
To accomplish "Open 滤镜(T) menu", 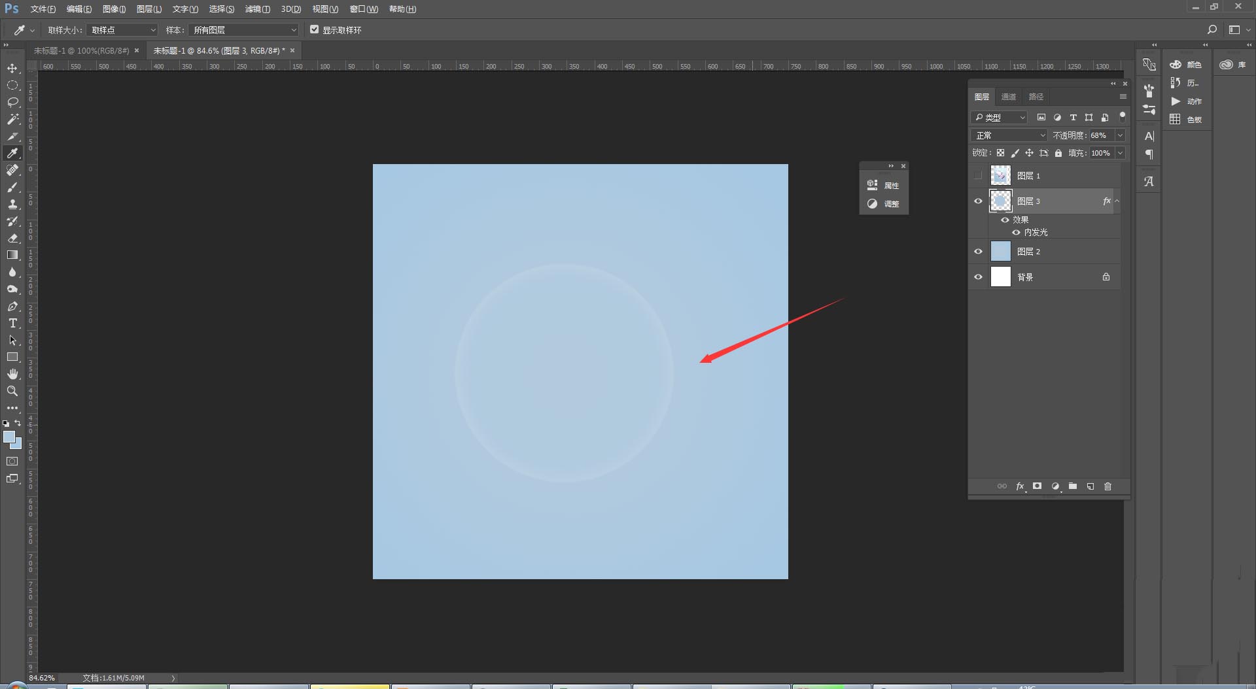I will (x=257, y=9).
